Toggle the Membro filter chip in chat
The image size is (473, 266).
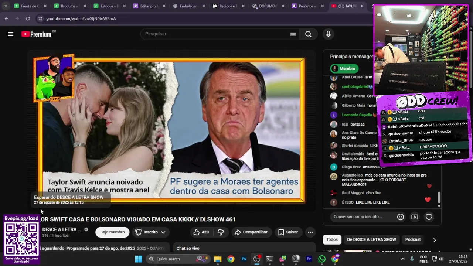coord(344,68)
